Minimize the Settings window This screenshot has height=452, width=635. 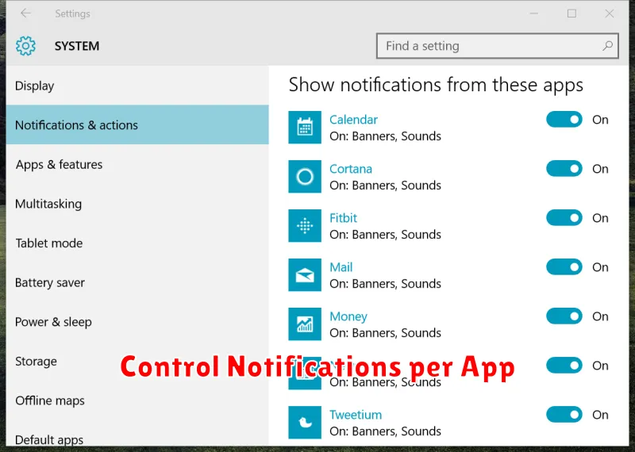click(x=533, y=13)
